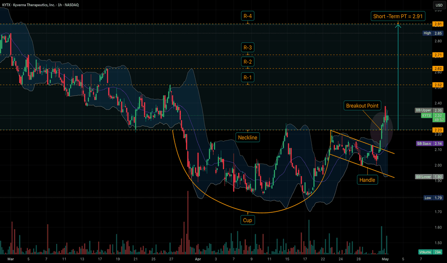The image size is (447, 263).
Task: Click the May date axis label
Action: (x=385, y=259)
